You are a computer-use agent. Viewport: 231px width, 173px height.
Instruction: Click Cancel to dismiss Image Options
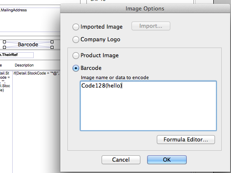pyautogui.click(x=121, y=160)
